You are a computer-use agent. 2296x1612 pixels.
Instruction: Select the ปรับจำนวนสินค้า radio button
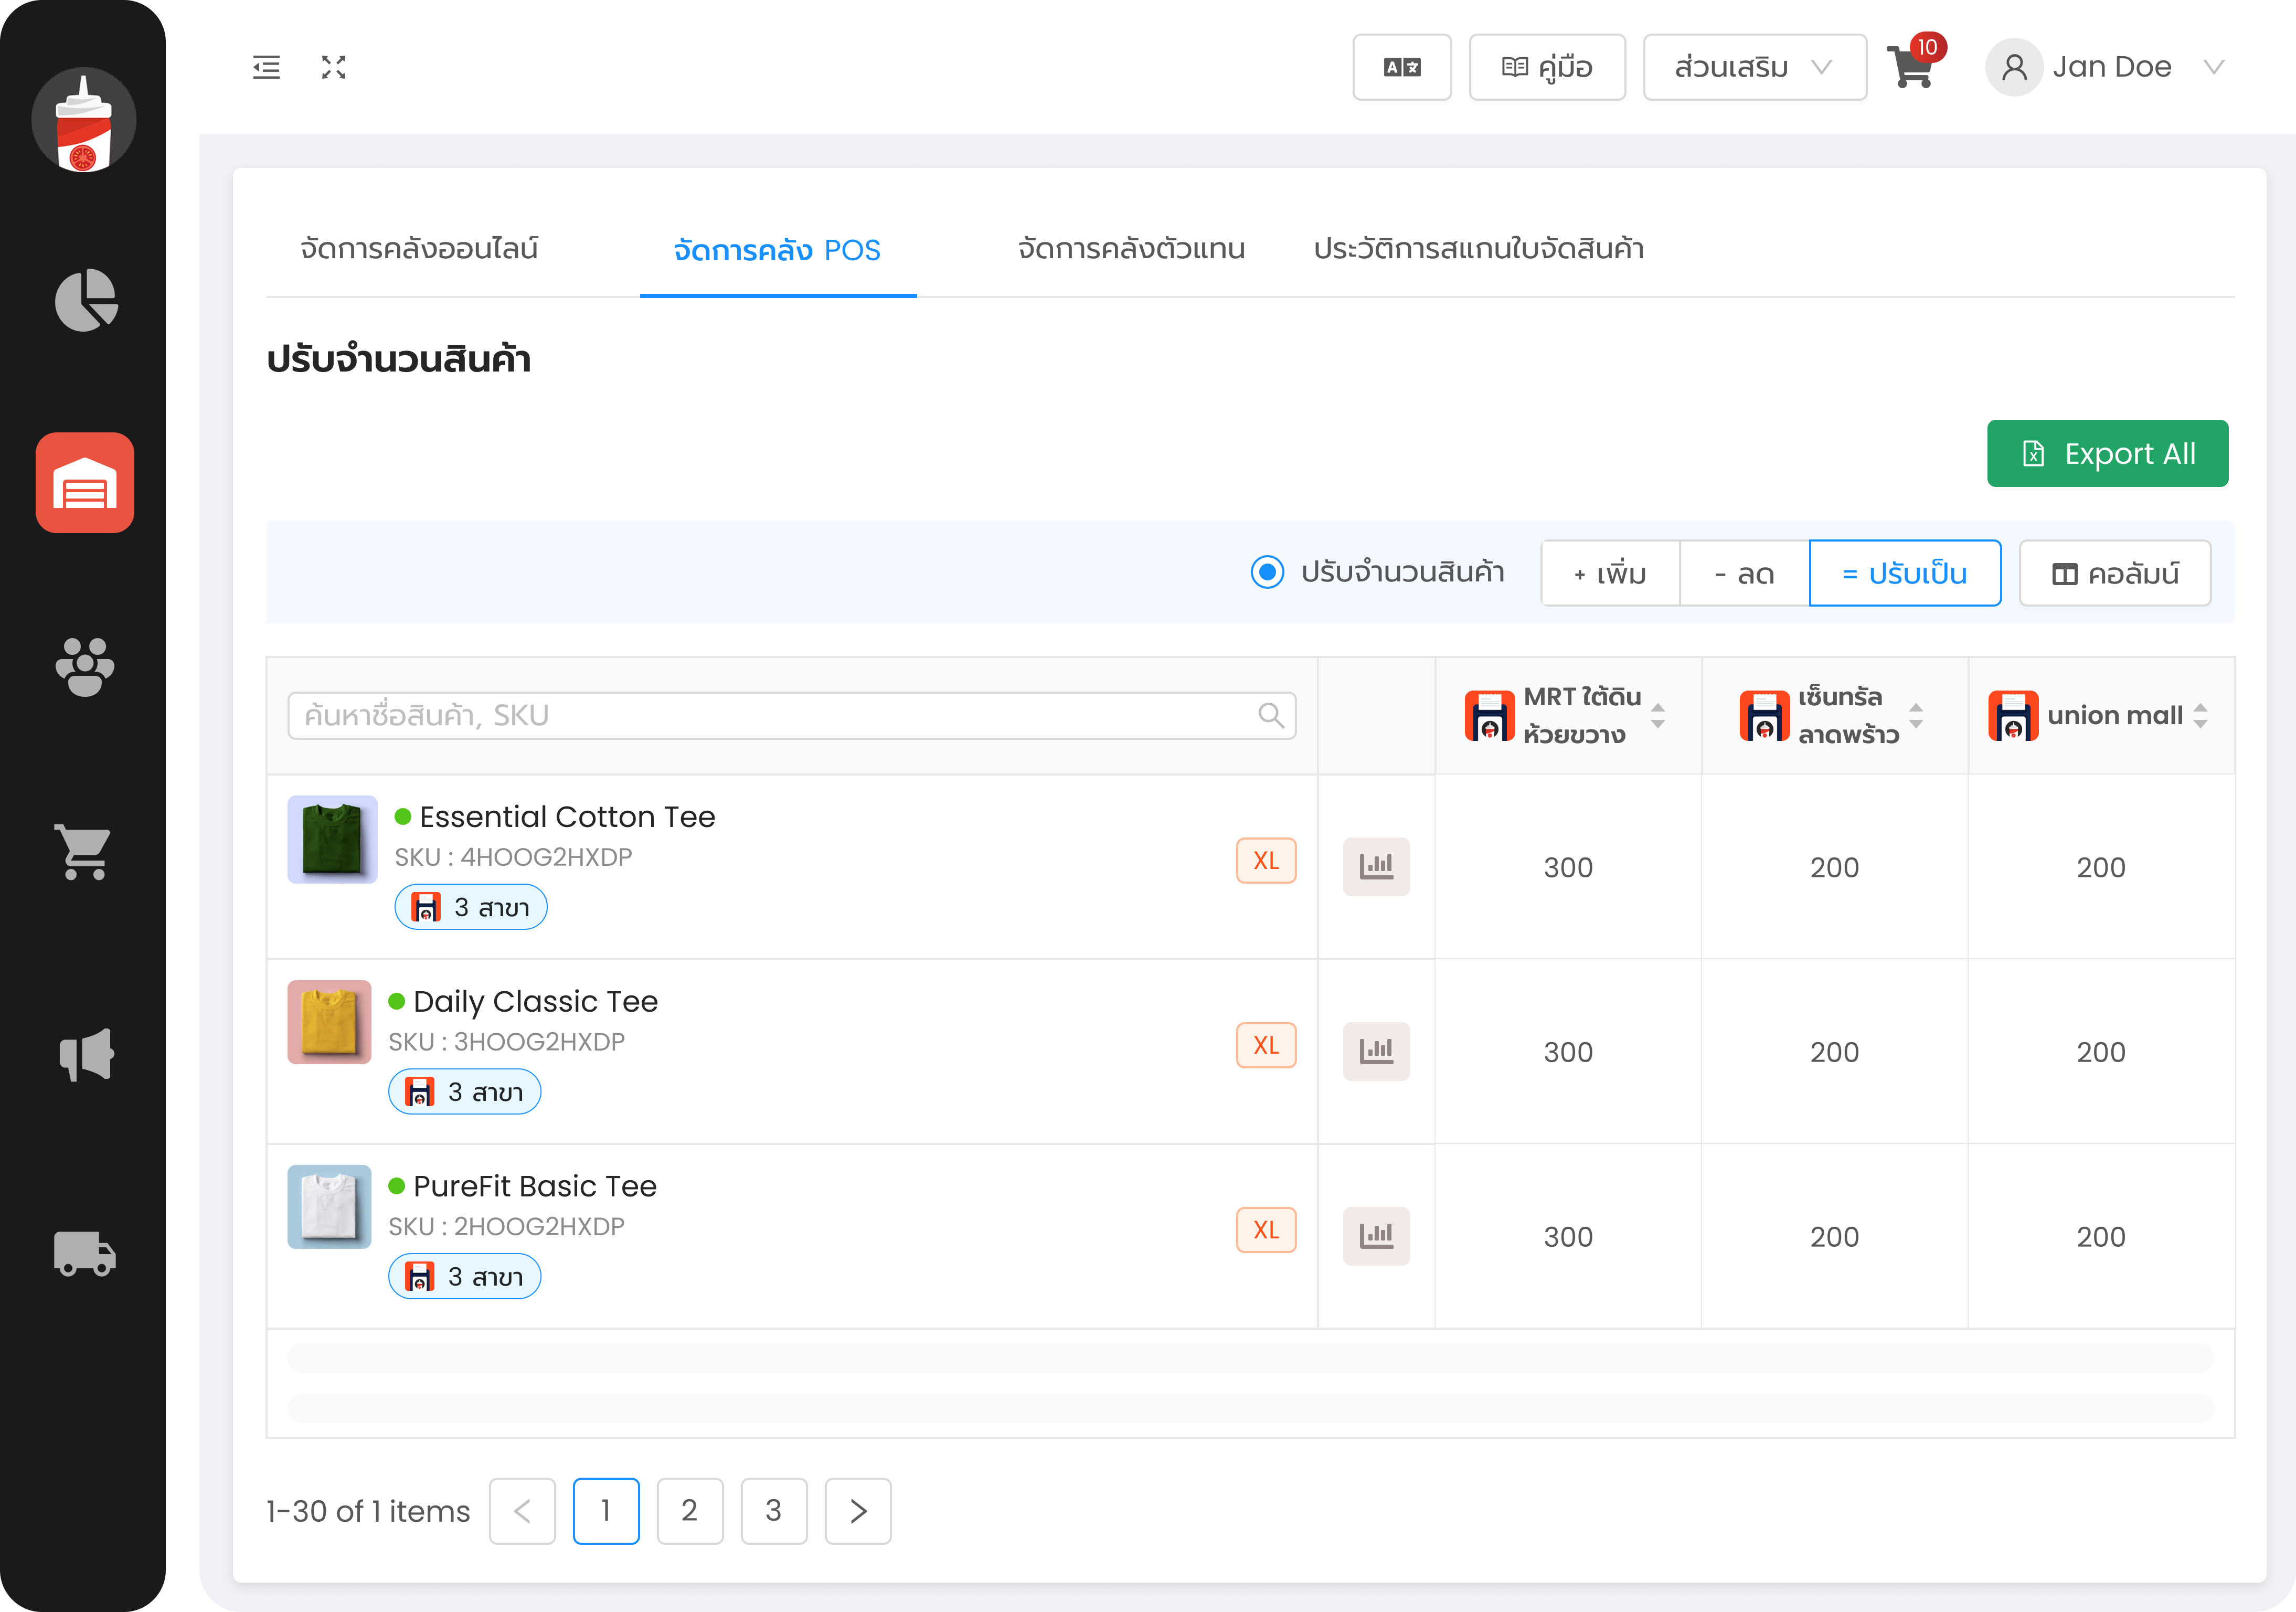tap(1267, 572)
